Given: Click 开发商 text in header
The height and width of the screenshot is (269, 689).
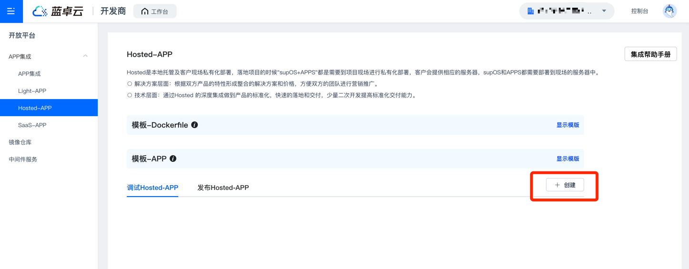Looking at the screenshot, I should tap(113, 11).
